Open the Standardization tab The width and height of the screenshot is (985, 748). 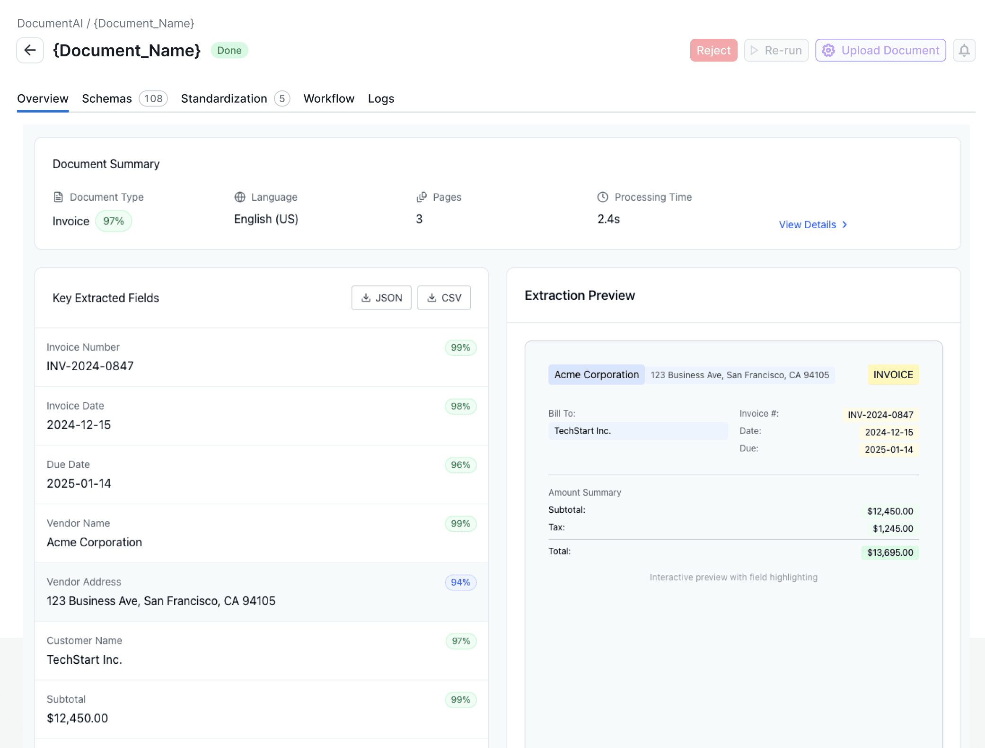[x=224, y=98]
